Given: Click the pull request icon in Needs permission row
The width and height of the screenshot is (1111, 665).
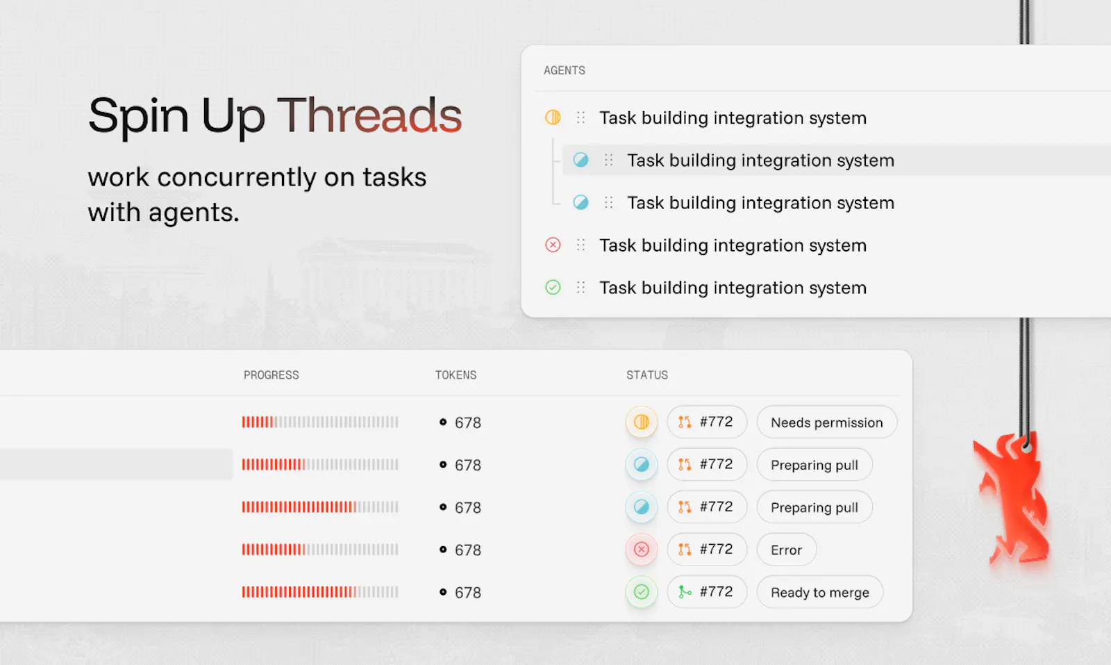Looking at the screenshot, I should 685,422.
